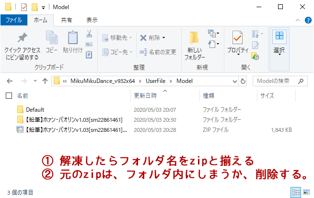Open the ファイル menu tab
Viewport: 314px width, 198px height.
[x=13, y=21]
